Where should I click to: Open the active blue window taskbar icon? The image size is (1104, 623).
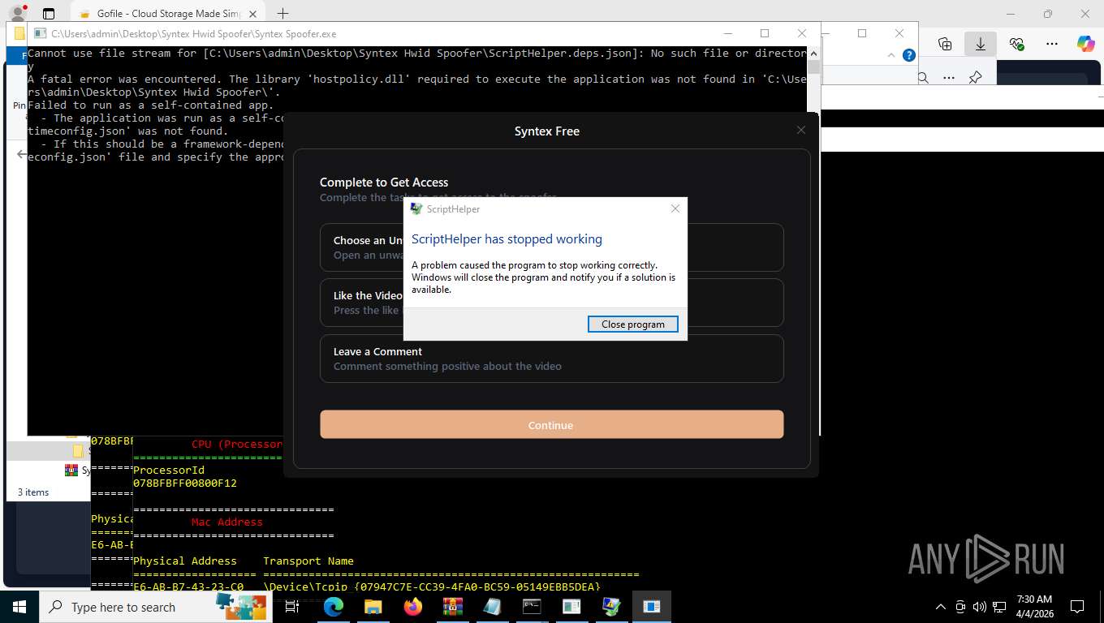(651, 607)
